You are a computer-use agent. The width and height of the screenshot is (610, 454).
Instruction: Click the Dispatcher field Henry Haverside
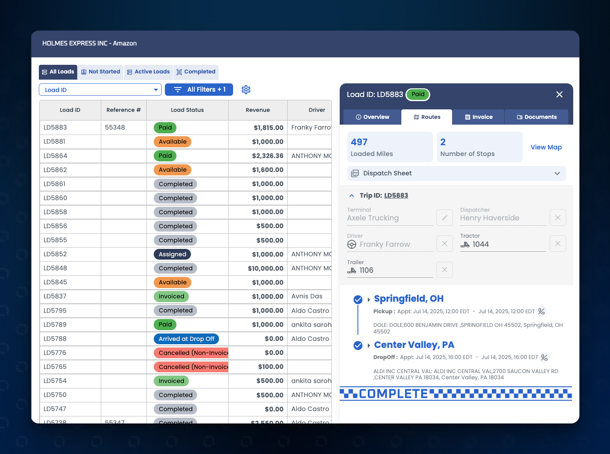(503, 218)
